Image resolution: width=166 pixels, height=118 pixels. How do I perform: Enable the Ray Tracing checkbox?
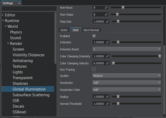pos(94,69)
